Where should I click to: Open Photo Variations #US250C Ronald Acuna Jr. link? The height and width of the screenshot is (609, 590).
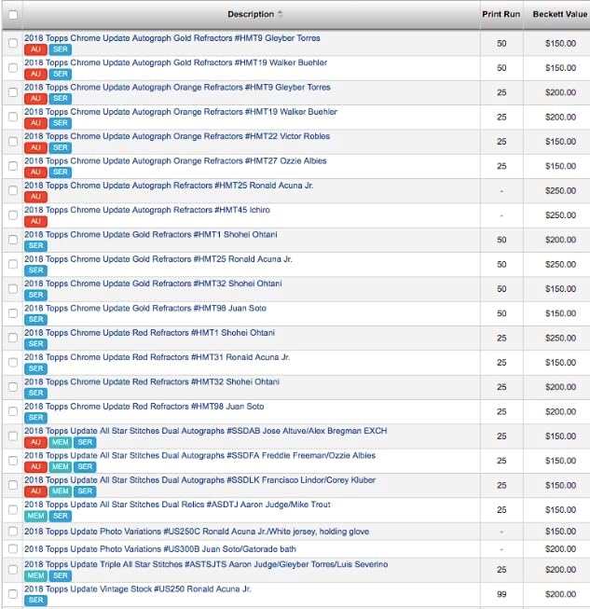point(197,532)
